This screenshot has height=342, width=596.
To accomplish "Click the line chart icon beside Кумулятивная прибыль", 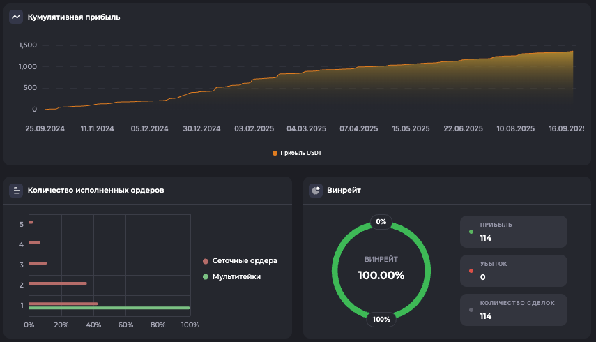I will [16, 17].
